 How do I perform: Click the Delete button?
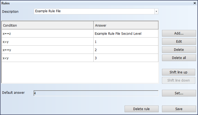click(x=179, y=50)
